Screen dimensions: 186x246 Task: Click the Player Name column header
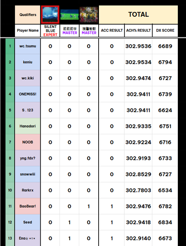coord(28,30)
